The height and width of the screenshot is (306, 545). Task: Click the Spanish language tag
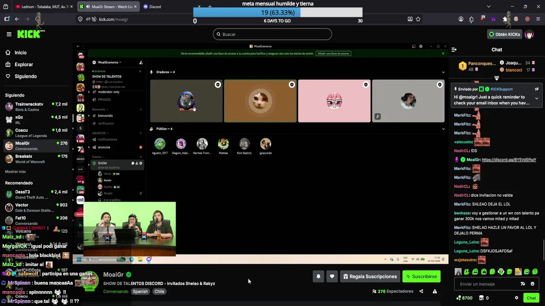click(x=140, y=292)
